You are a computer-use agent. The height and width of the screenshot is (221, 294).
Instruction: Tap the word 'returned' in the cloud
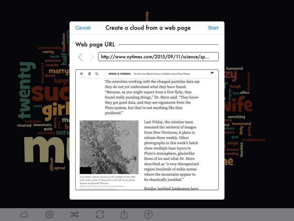tap(24, 126)
